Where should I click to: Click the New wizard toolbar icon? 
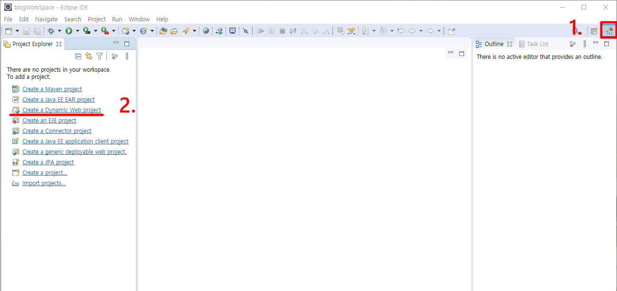[9, 31]
